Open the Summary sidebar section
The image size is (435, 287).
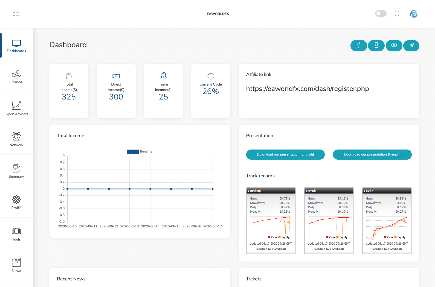[16, 171]
